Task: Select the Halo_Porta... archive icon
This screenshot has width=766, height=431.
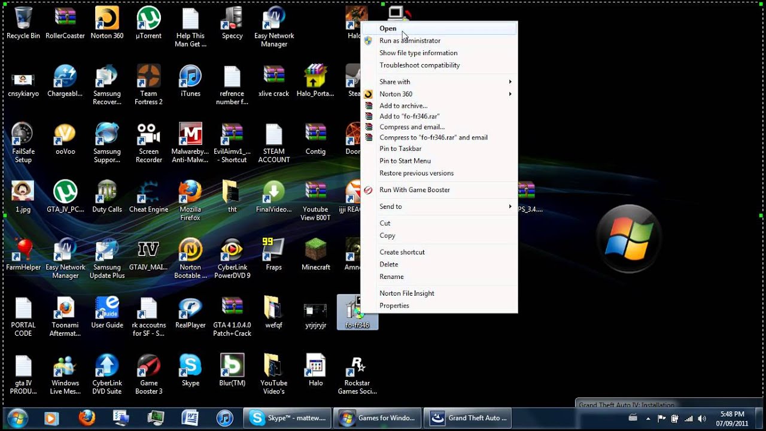Action: click(x=315, y=81)
